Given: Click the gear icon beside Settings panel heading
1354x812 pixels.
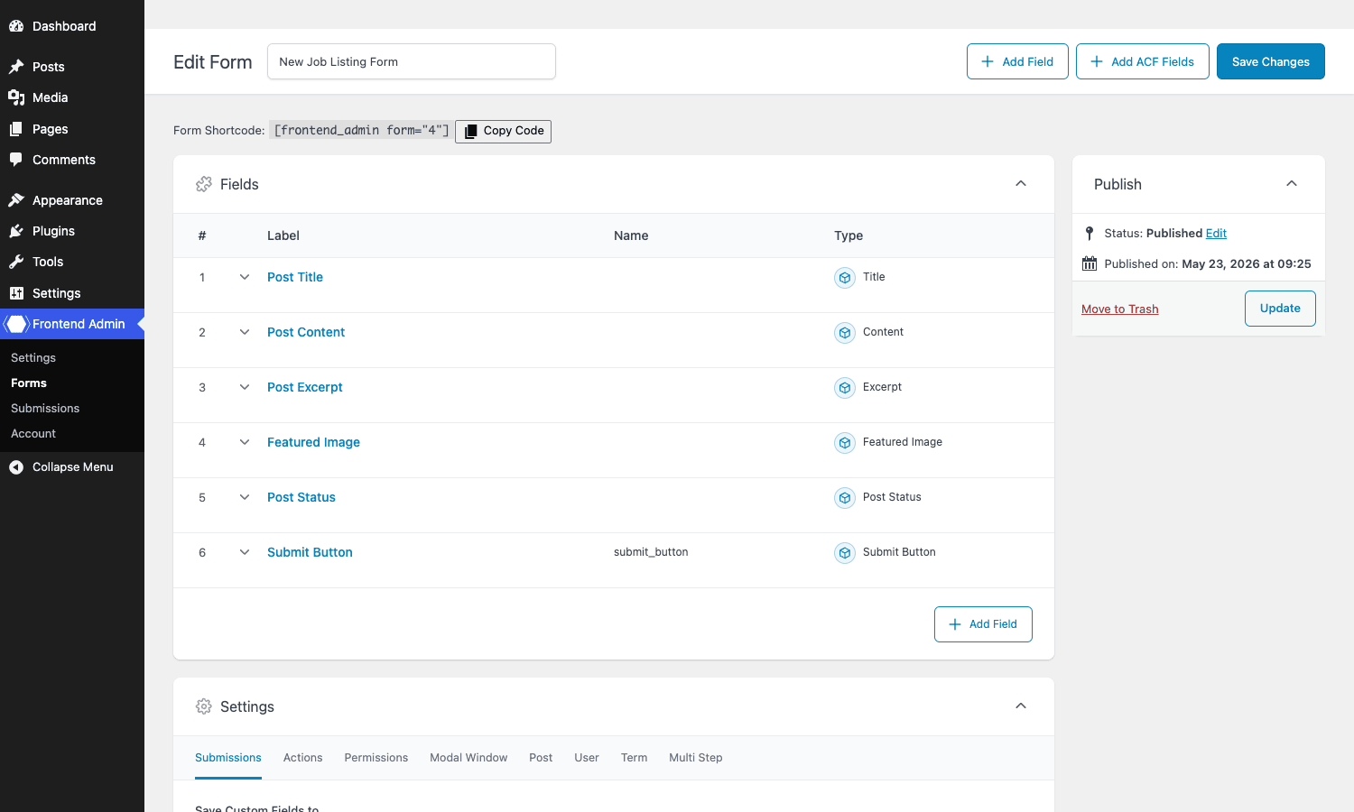Looking at the screenshot, I should pos(204,706).
